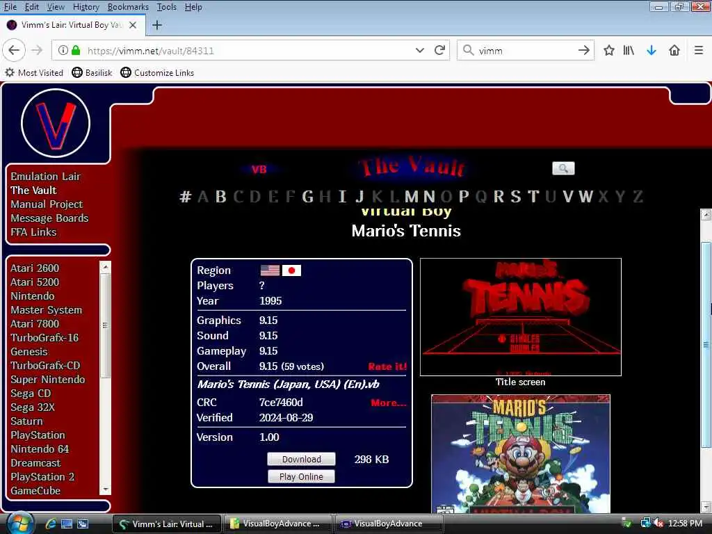Open the Help menu
Screen dimensions: 712x534
[x=193, y=7]
